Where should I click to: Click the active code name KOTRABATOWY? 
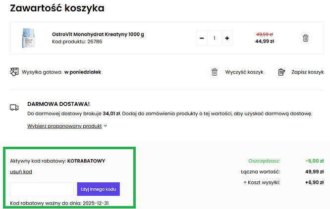pos(86,161)
